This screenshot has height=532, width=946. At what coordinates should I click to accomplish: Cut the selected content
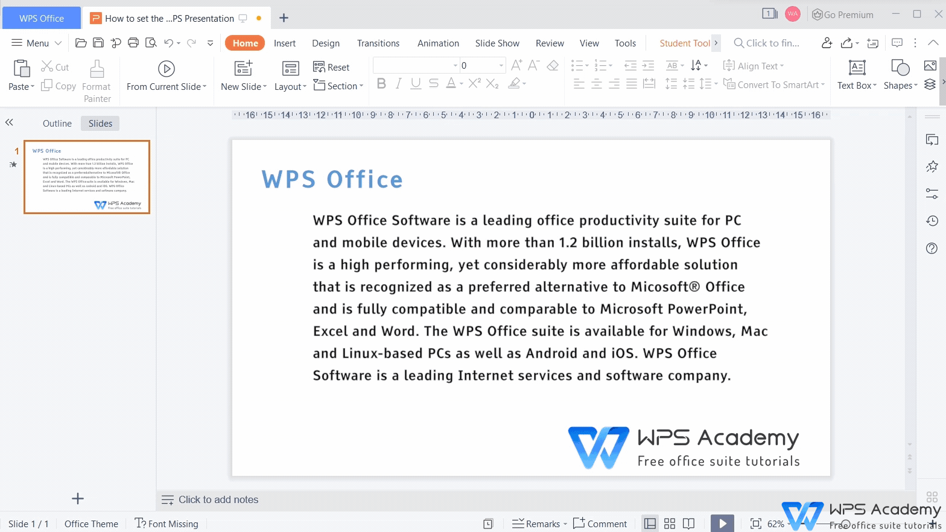[55, 67]
